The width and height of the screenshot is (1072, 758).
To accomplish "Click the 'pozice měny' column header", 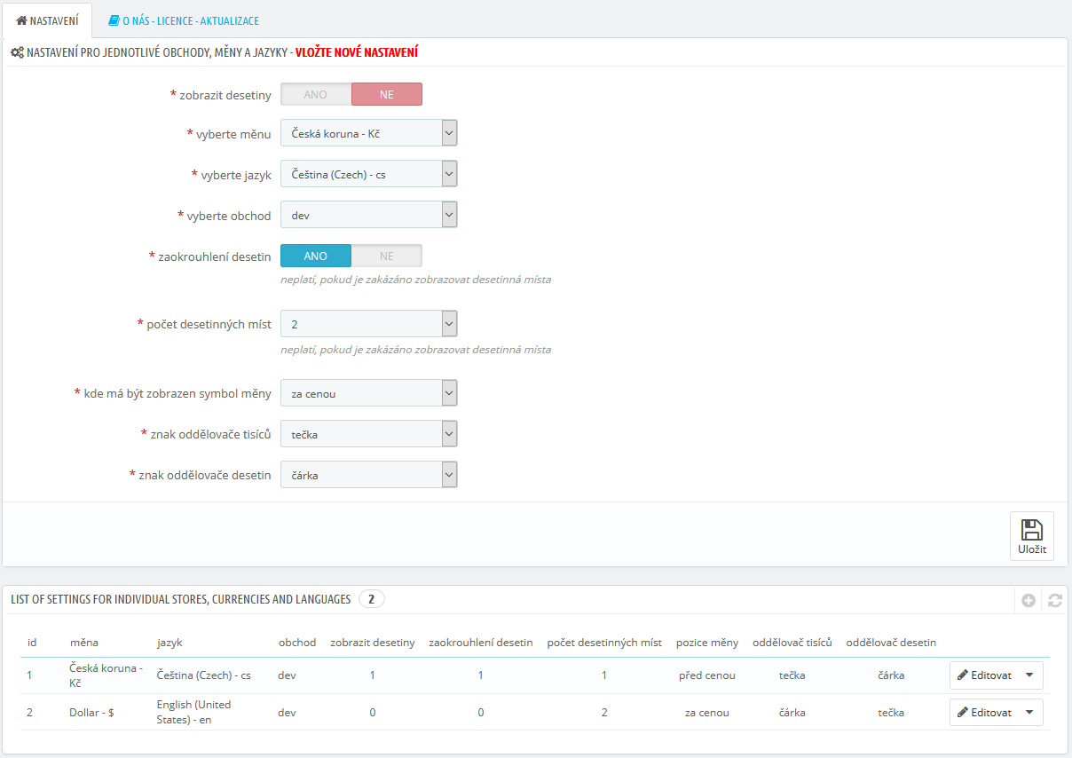I will pyautogui.click(x=707, y=643).
